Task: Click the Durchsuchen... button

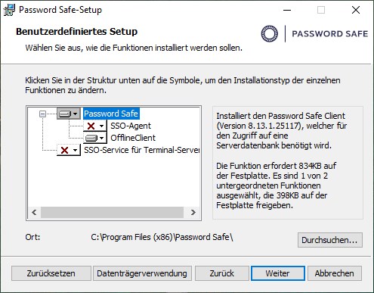Action: [330, 240]
